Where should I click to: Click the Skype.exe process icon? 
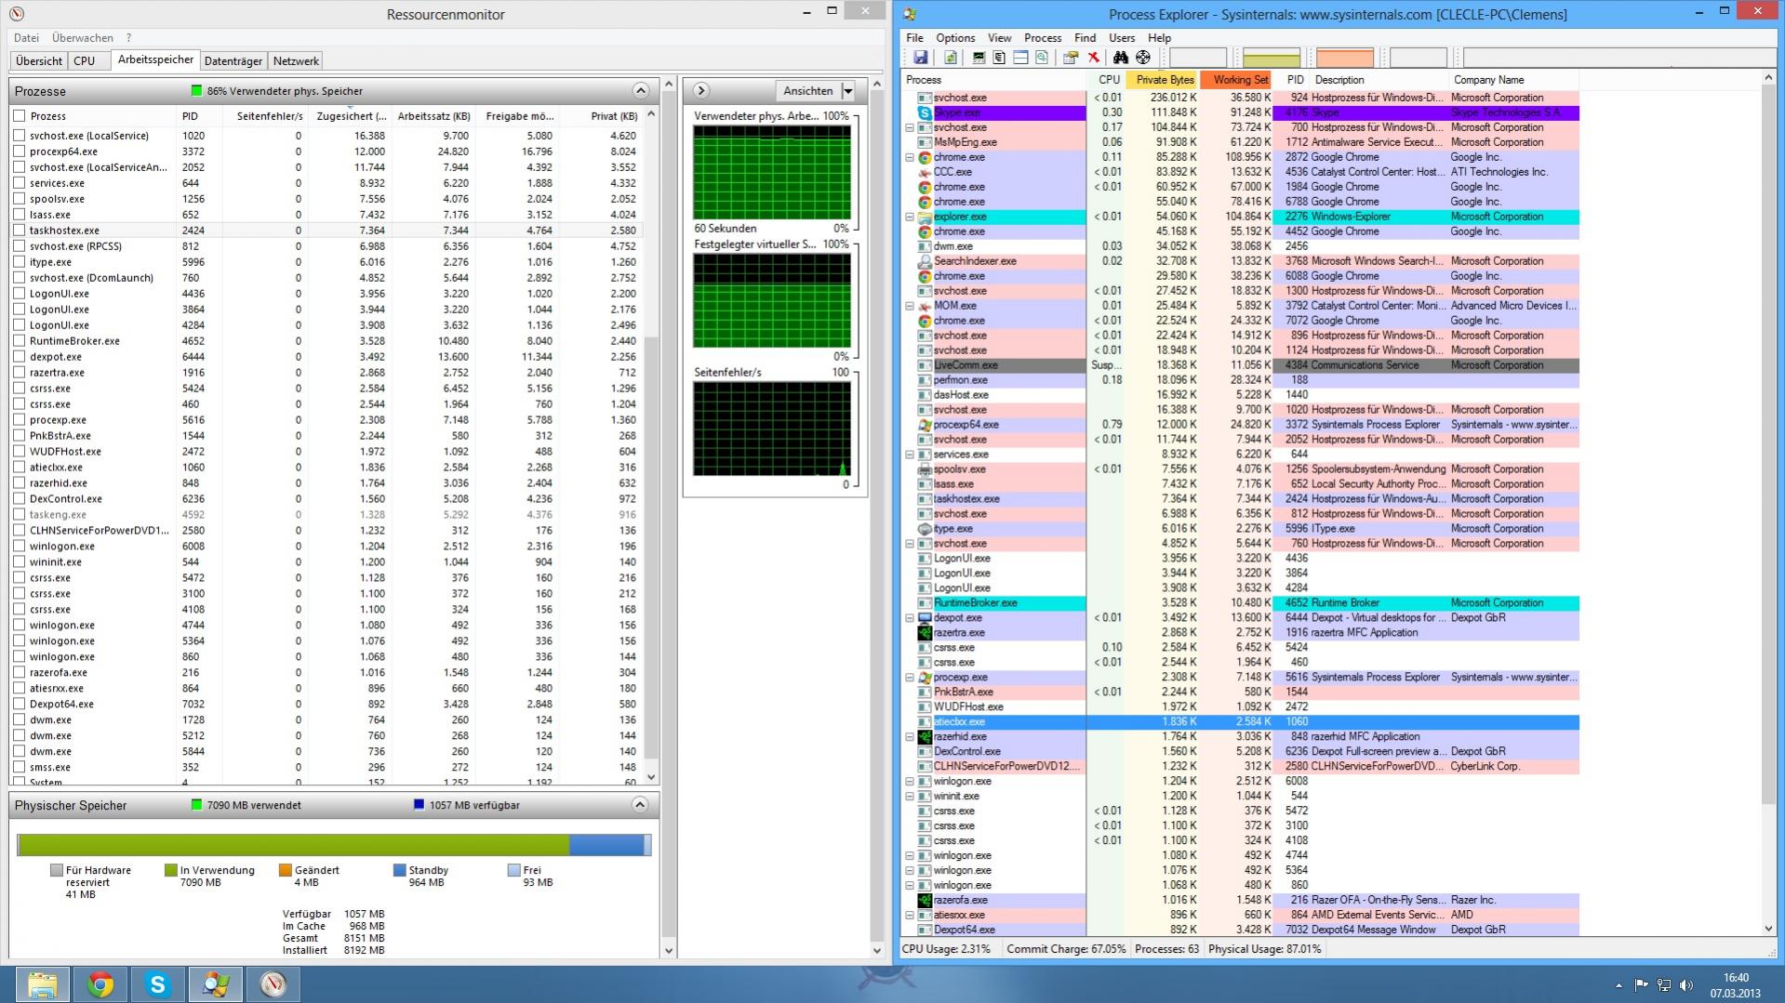[x=925, y=112]
